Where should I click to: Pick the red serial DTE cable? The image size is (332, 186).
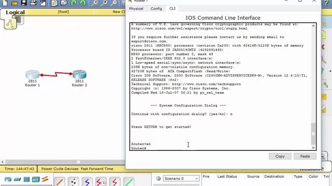(x=115, y=181)
